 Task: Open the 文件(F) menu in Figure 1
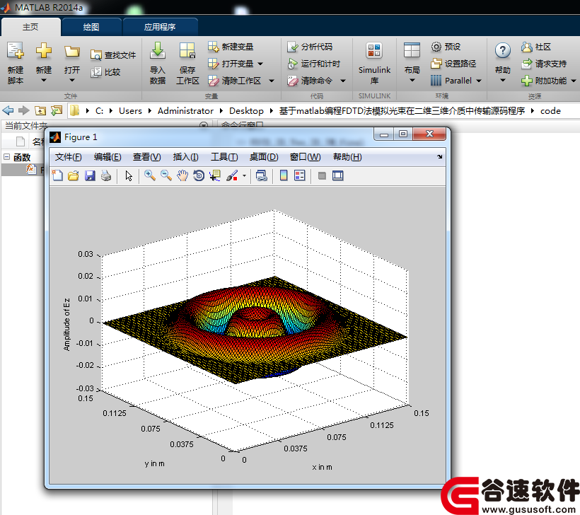click(69, 157)
